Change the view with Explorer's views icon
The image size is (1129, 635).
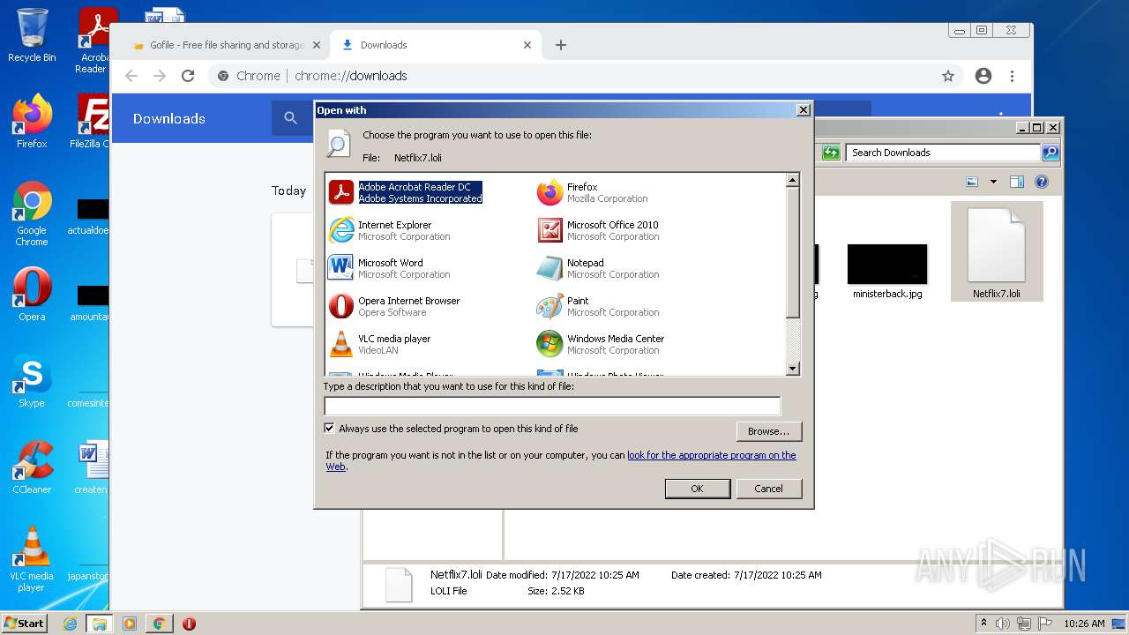click(972, 182)
